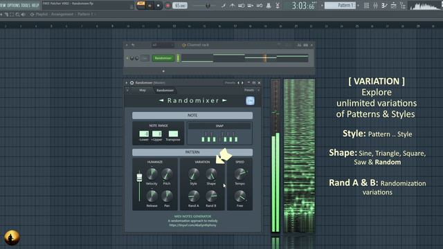Open the Pattern 1 selector dropdown
The height and width of the screenshot is (249, 443).
point(340,6)
